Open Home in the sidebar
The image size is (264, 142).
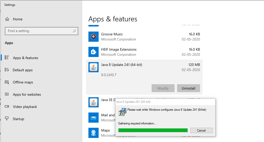click(18, 19)
